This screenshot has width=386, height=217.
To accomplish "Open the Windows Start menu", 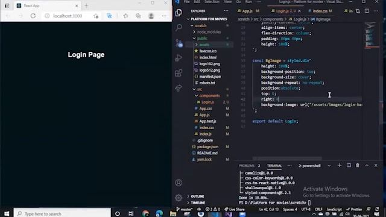I will click(7, 213).
